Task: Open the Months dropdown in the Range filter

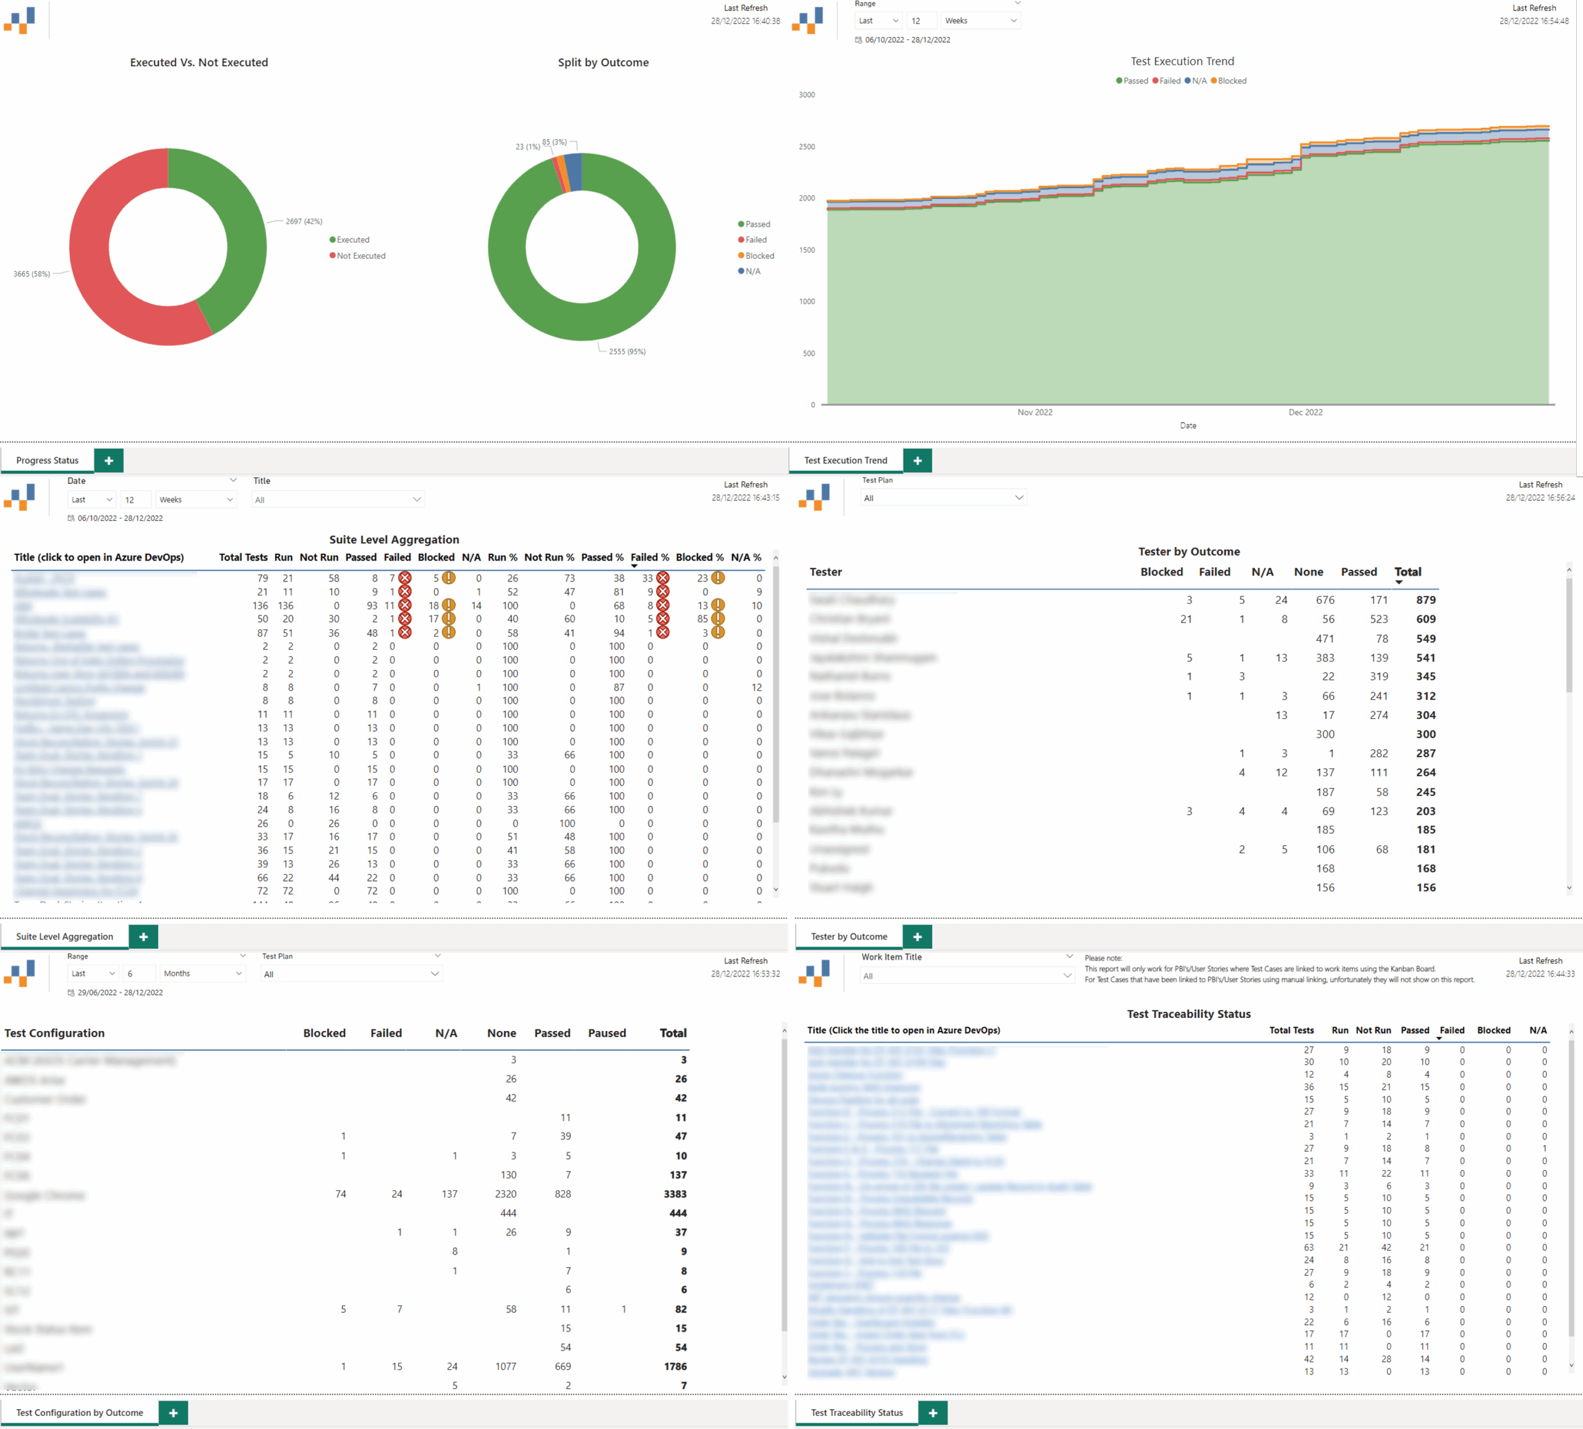Action: click(x=201, y=973)
